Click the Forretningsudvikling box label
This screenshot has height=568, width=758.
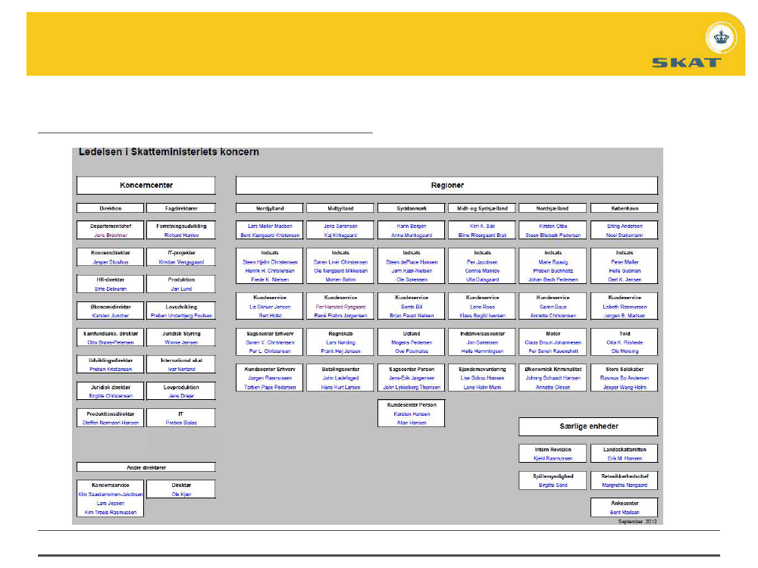click(x=181, y=226)
